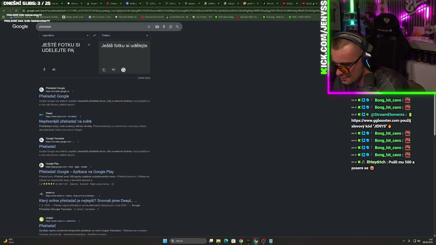The height and width of the screenshot is (245, 436).
Task: Open more options for Lingea result
Action: 79,221
